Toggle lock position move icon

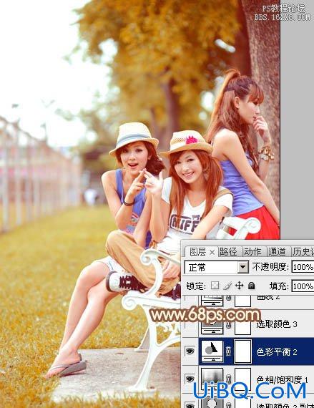pos(239,286)
